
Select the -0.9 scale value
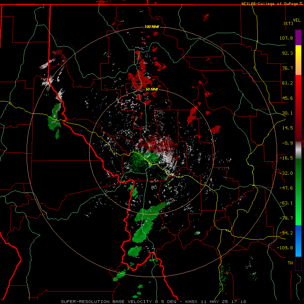click(287, 143)
